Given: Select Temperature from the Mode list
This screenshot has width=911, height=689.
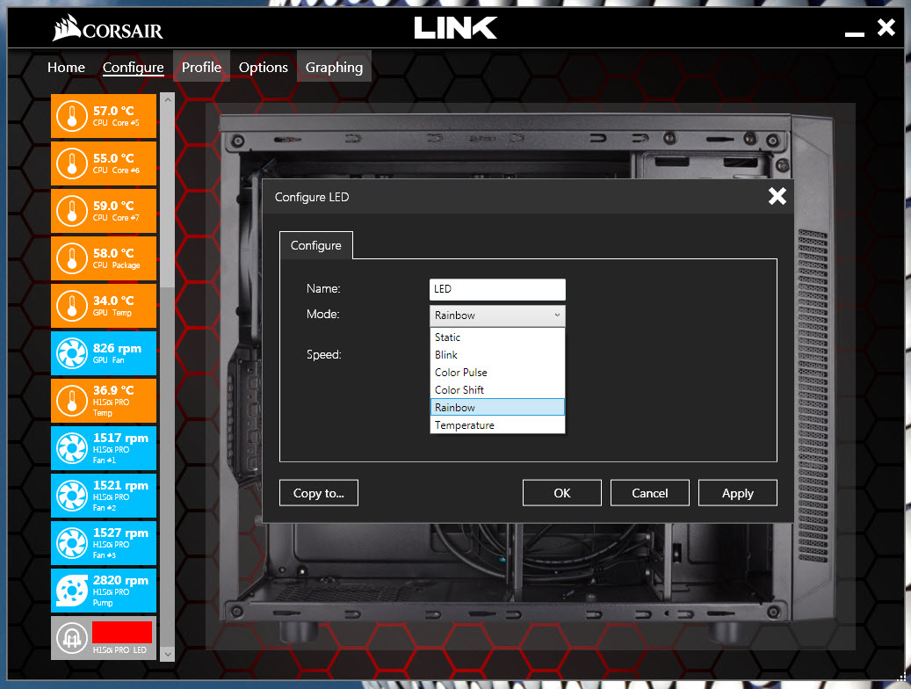Looking at the screenshot, I should point(497,425).
